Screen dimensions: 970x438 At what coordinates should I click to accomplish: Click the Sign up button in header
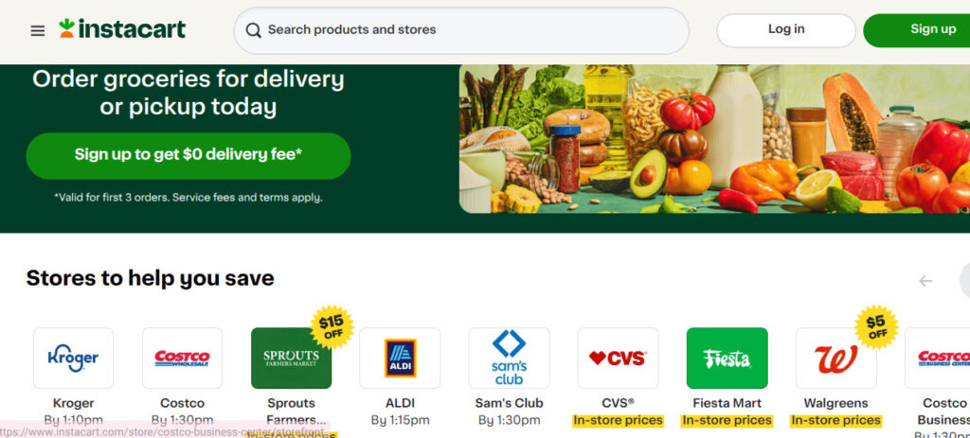[x=917, y=30]
